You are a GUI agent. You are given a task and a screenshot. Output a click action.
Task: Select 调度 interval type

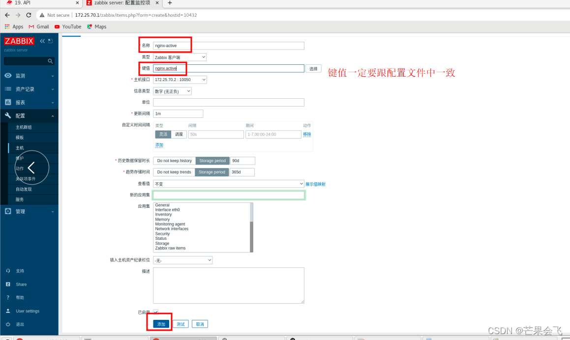pyautogui.click(x=179, y=135)
